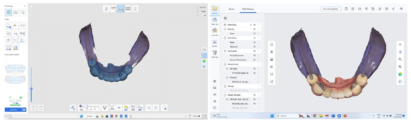Collapse the Attachment tree group
Image resolution: width=411 pixels, height=122 pixels.
(x=225, y=64)
